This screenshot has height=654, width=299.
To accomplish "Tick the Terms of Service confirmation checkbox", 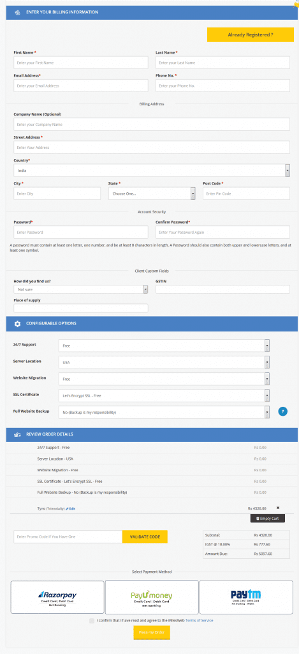I will [x=92, y=621].
